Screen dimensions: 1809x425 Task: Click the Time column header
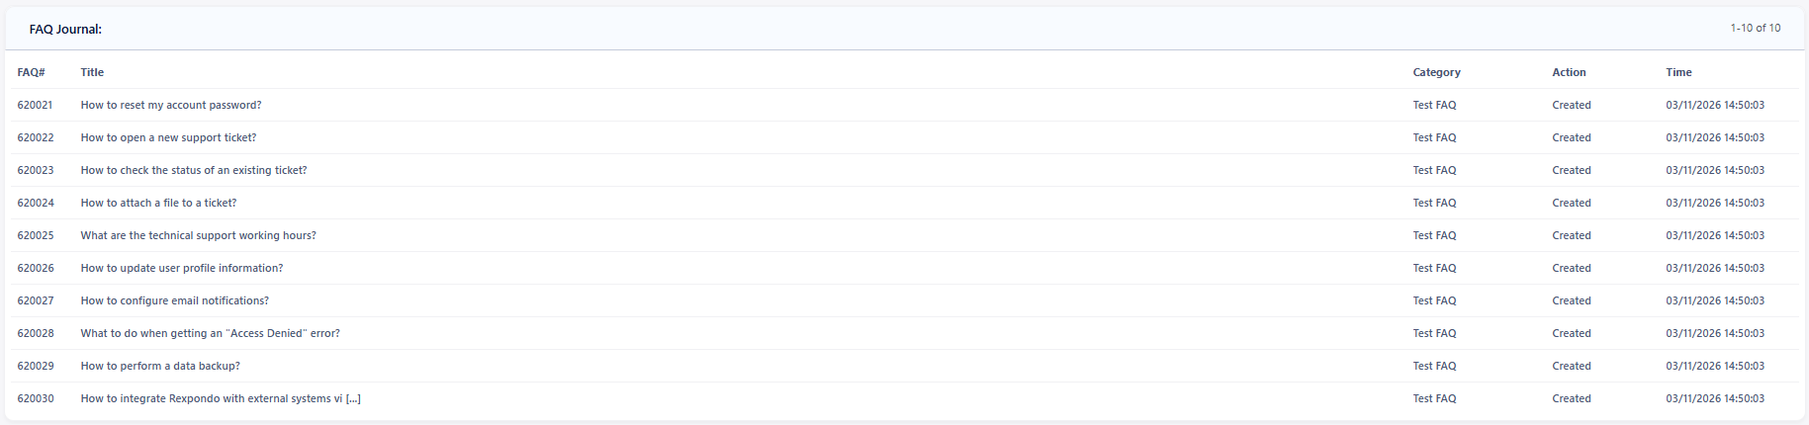1678,72
